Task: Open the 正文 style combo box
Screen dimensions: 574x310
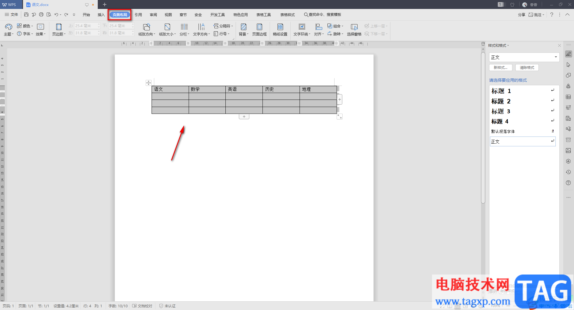Action: tap(524, 57)
